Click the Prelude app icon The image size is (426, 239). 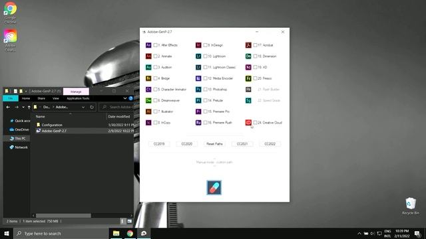click(x=198, y=100)
